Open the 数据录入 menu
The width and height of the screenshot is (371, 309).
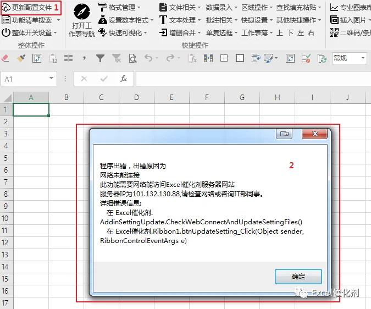pyautogui.click(x=222, y=8)
